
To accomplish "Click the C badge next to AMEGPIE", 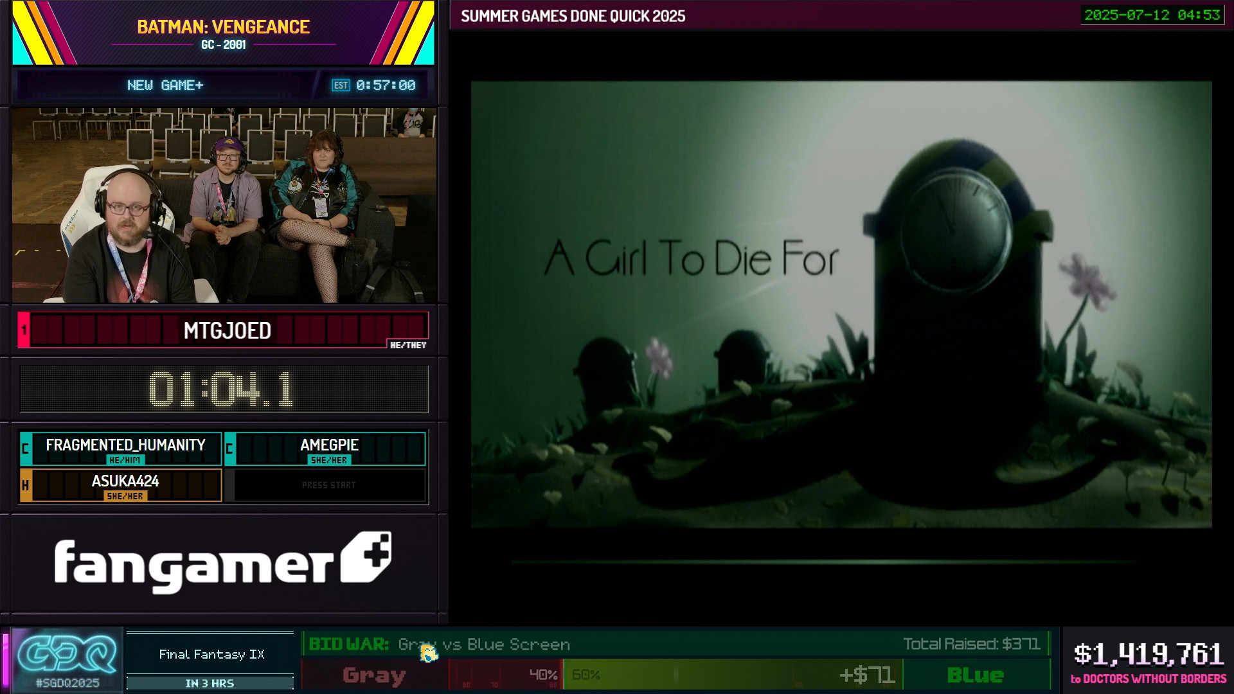I will [x=229, y=449].
